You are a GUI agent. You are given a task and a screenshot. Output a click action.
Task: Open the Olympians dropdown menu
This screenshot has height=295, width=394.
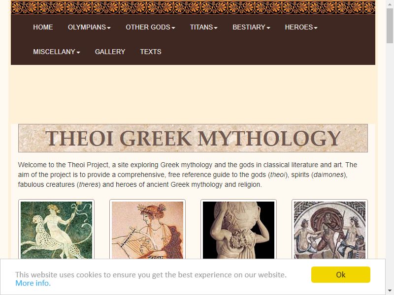89,27
